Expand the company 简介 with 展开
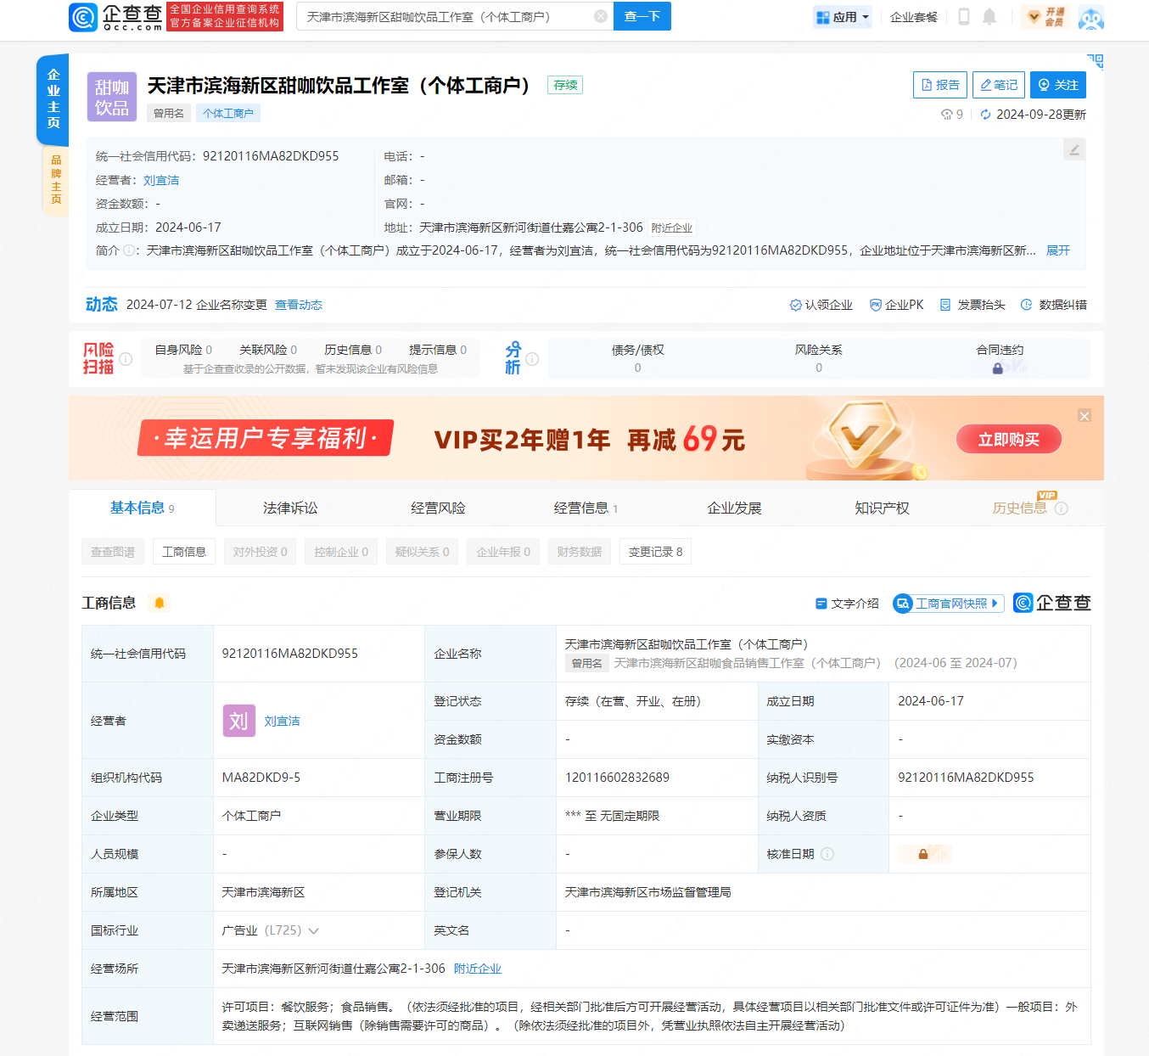Viewport: 1149px width, 1056px height. click(x=1058, y=250)
